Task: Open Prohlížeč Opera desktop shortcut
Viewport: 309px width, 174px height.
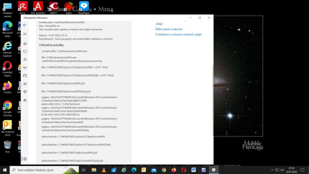Action: pos(7,69)
